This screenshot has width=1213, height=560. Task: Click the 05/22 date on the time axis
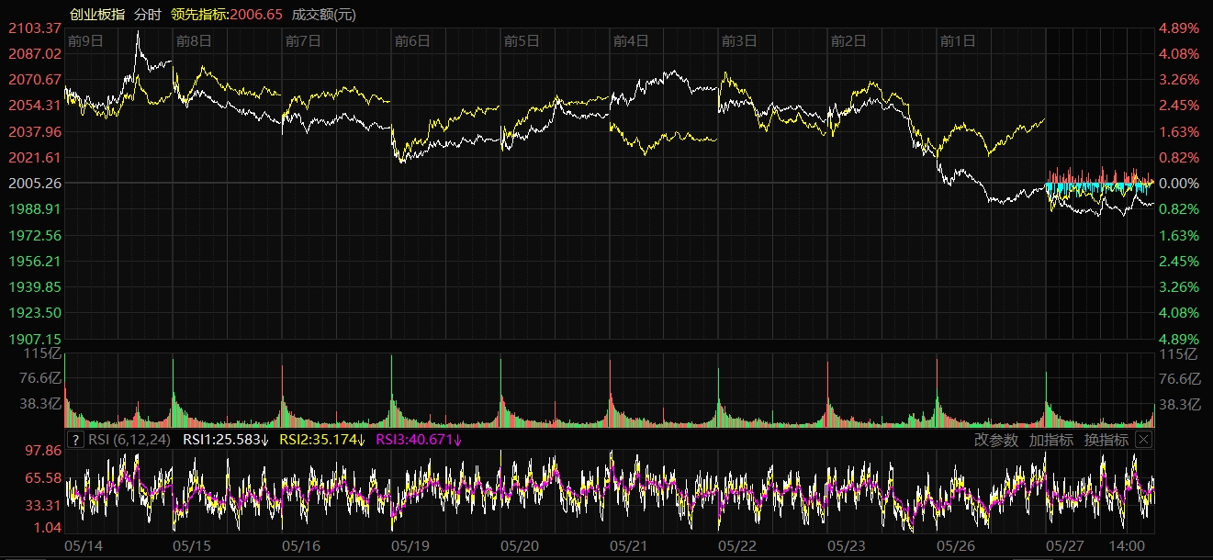[x=737, y=546]
